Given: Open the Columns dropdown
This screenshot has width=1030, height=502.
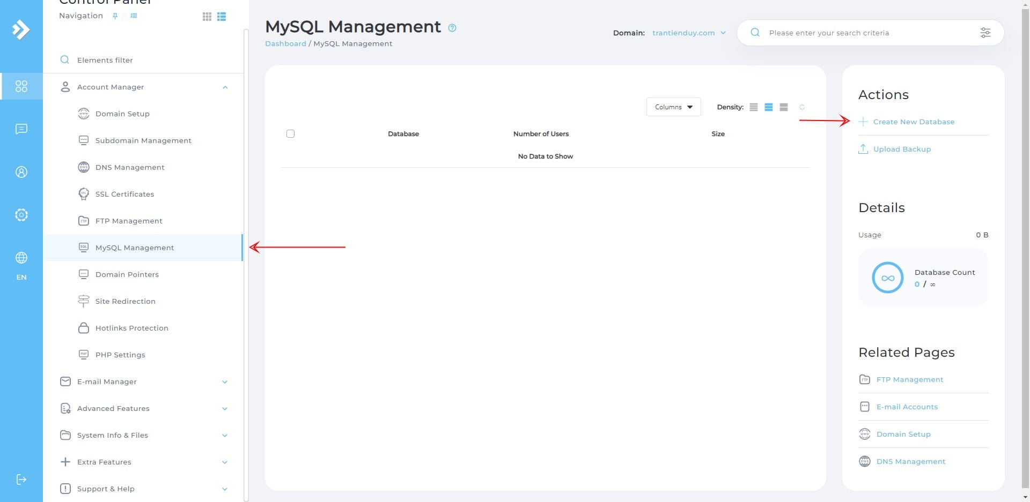Looking at the screenshot, I should coord(673,107).
